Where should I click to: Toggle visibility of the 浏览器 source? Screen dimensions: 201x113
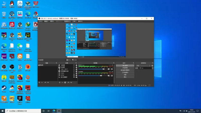pyautogui.click(x=74, y=65)
